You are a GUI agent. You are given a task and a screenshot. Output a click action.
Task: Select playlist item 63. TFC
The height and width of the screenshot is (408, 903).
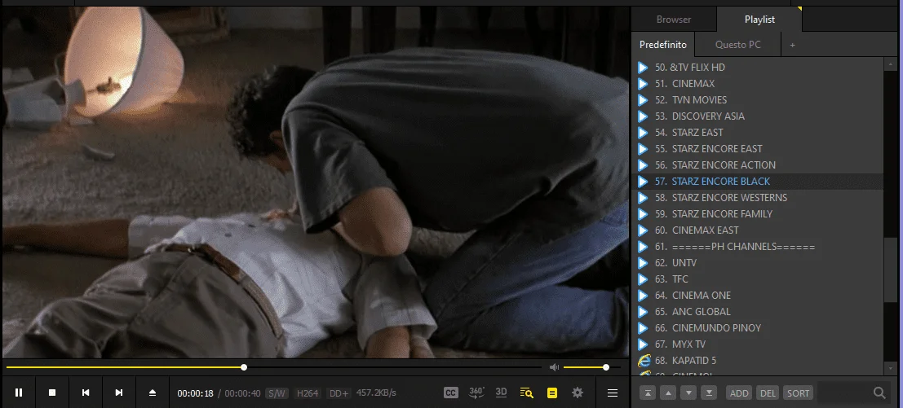pos(758,279)
